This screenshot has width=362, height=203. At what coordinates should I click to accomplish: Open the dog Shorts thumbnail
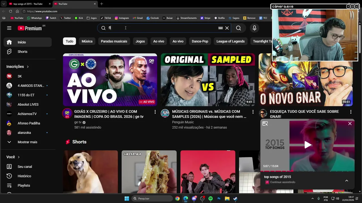click(90, 172)
